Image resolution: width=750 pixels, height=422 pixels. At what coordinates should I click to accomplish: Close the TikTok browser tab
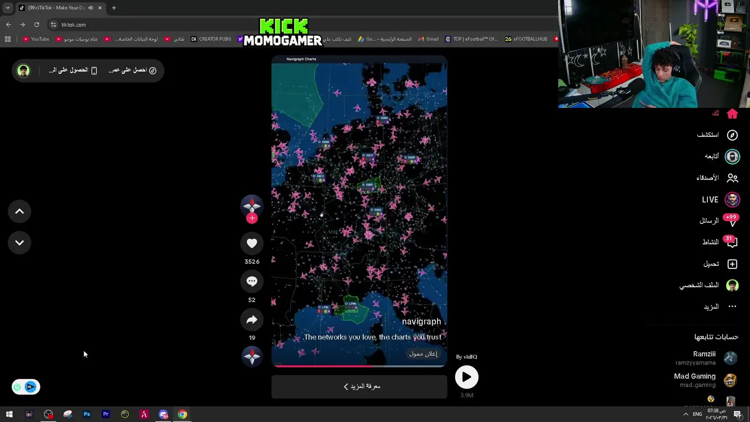tap(100, 8)
